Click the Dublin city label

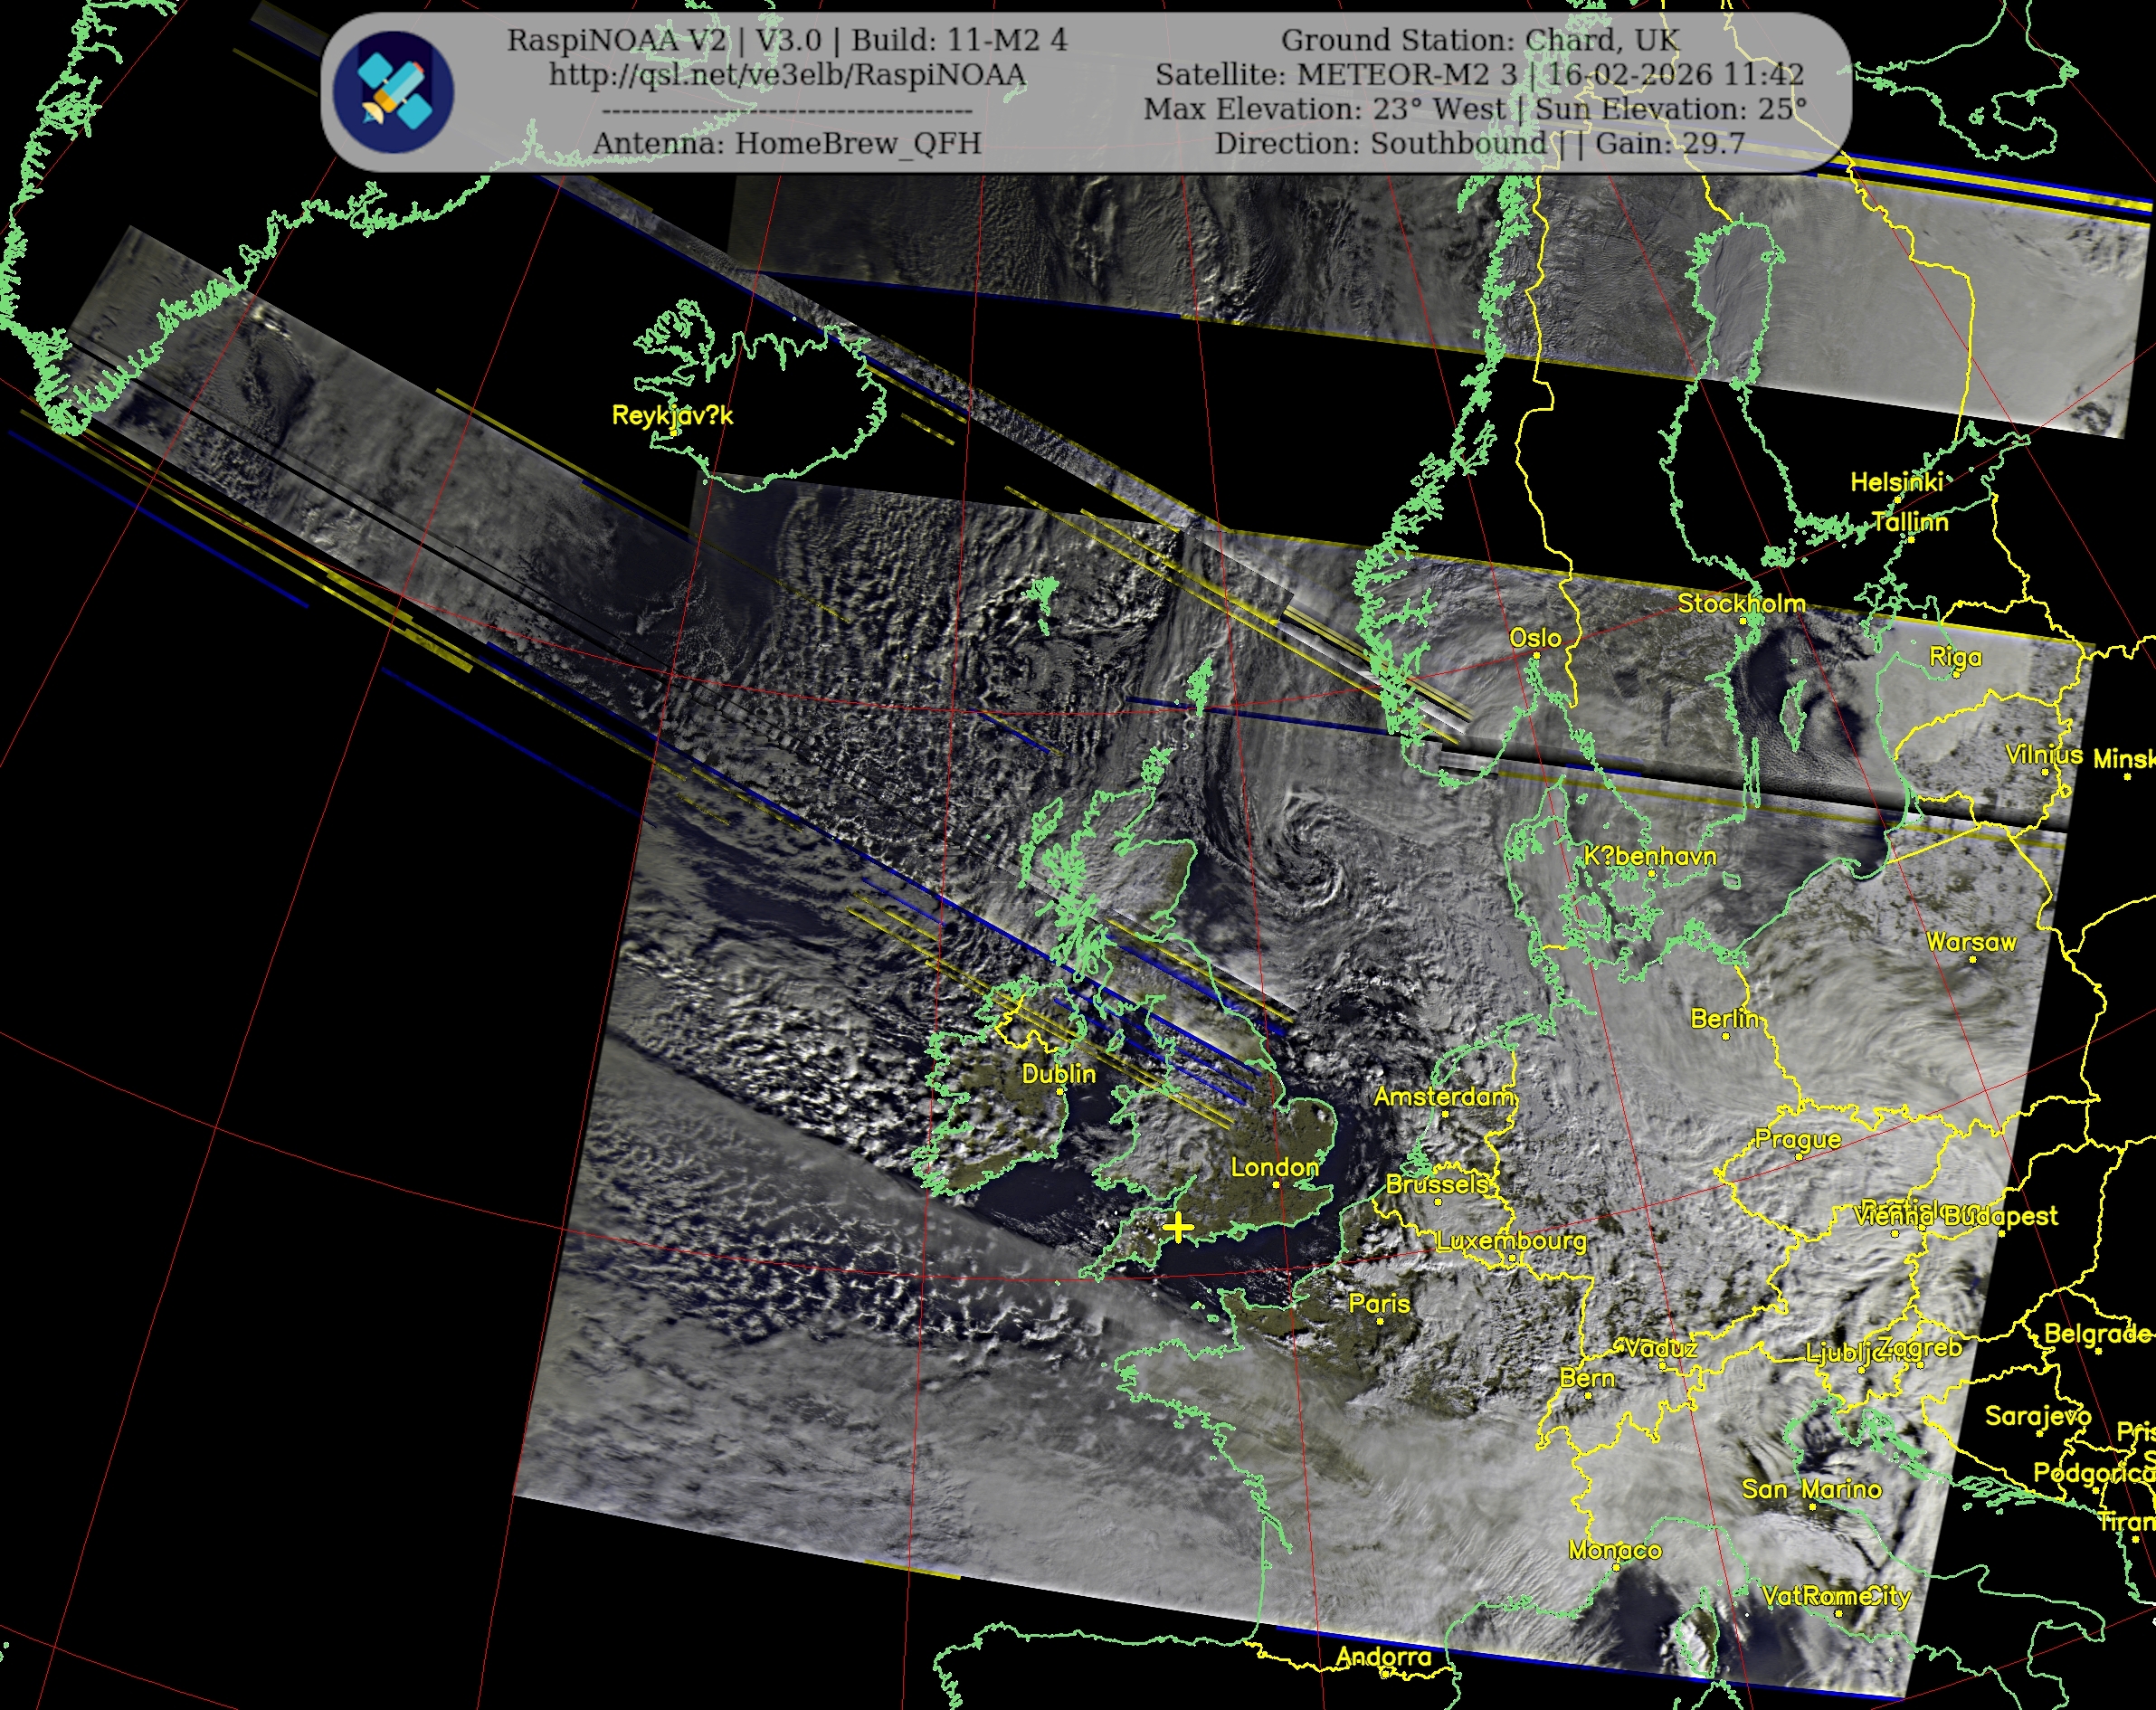pyautogui.click(x=1058, y=1074)
